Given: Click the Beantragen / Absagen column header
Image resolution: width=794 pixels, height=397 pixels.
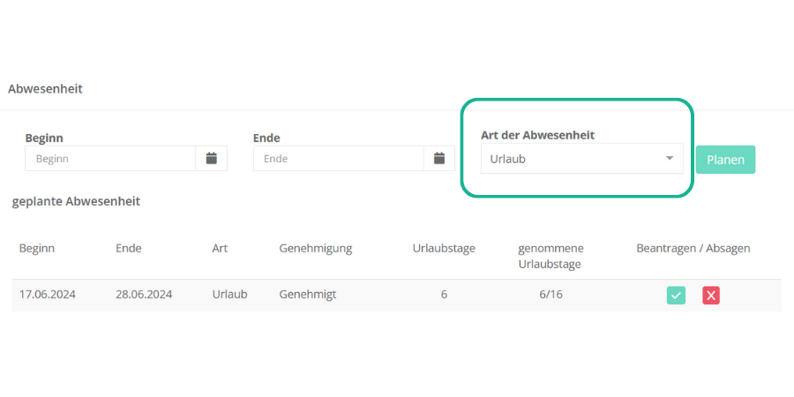Looking at the screenshot, I should pyautogui.click(x=693, y=249).
